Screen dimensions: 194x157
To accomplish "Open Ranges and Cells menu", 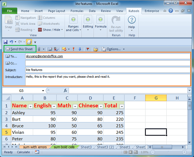I will click(x=73, y=24).
